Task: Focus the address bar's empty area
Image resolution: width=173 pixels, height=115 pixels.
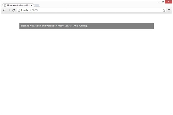Action: tap(97, 10)
